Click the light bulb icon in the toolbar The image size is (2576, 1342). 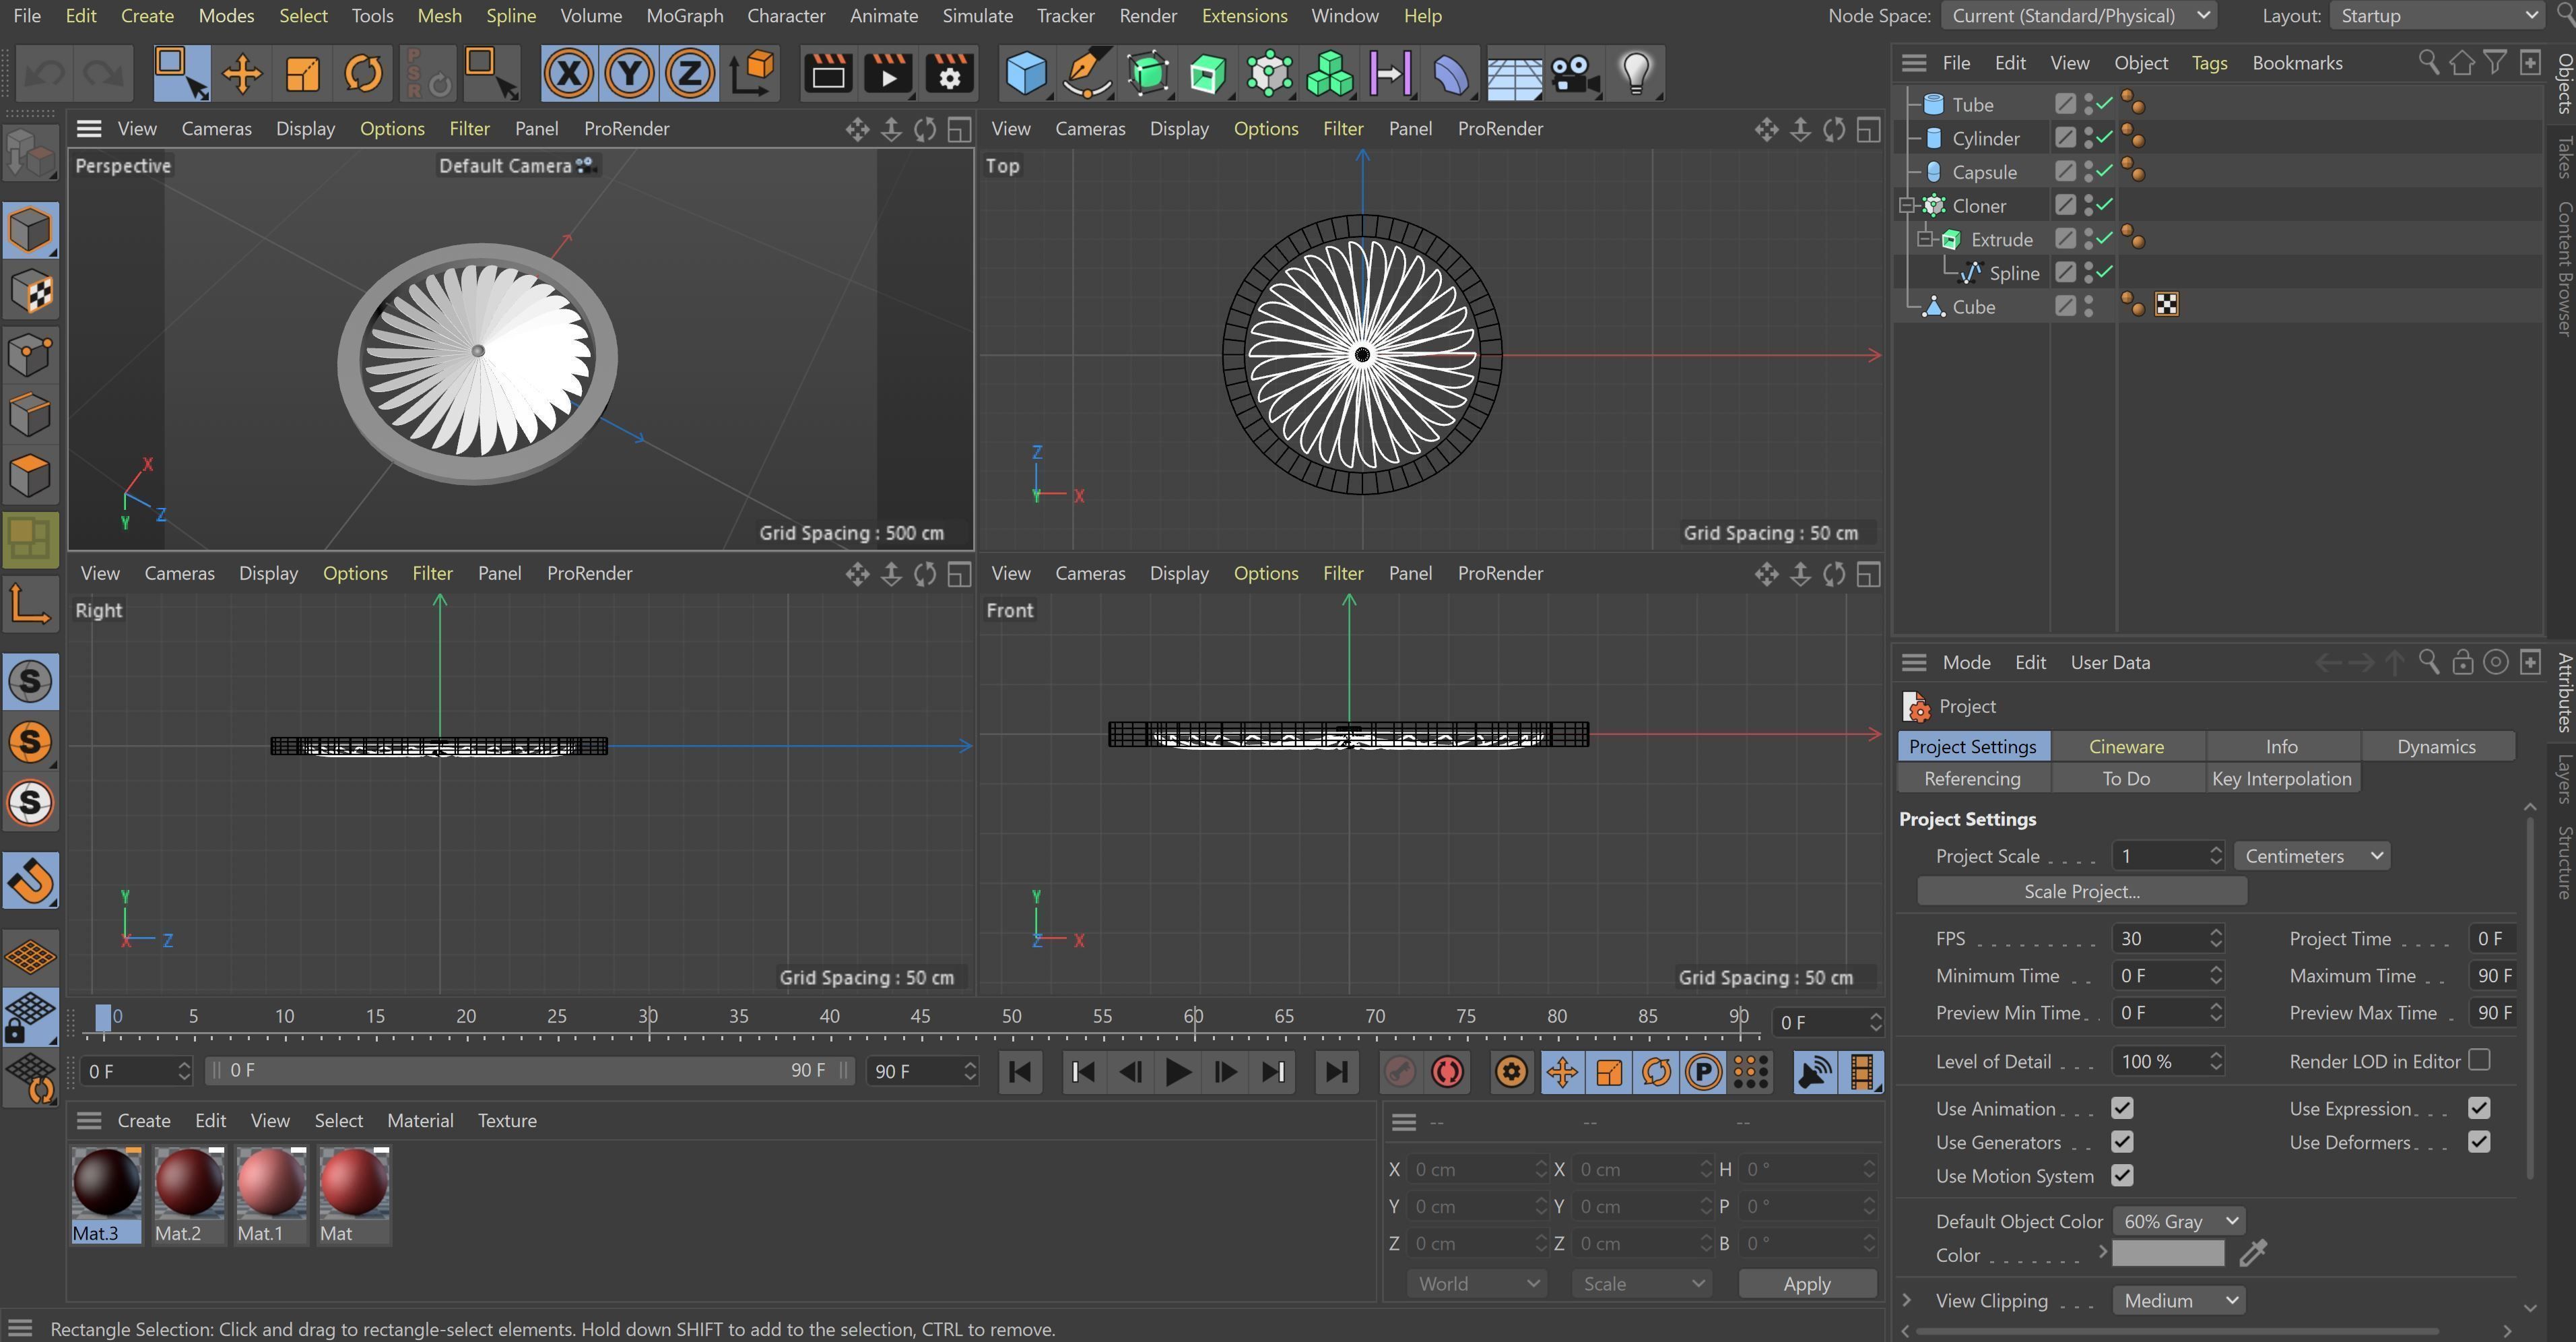(x=1636, y=73)
